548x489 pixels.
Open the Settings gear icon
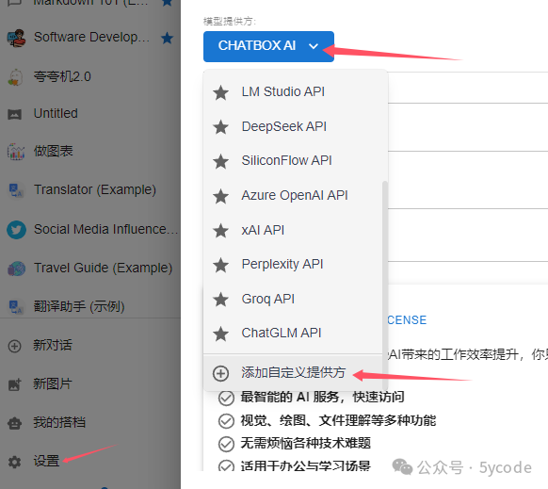pos(15,462)
